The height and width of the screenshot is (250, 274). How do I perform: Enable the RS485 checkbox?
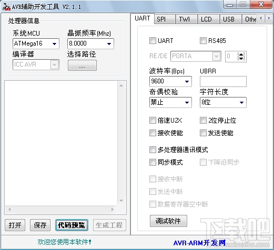[203, 41]
